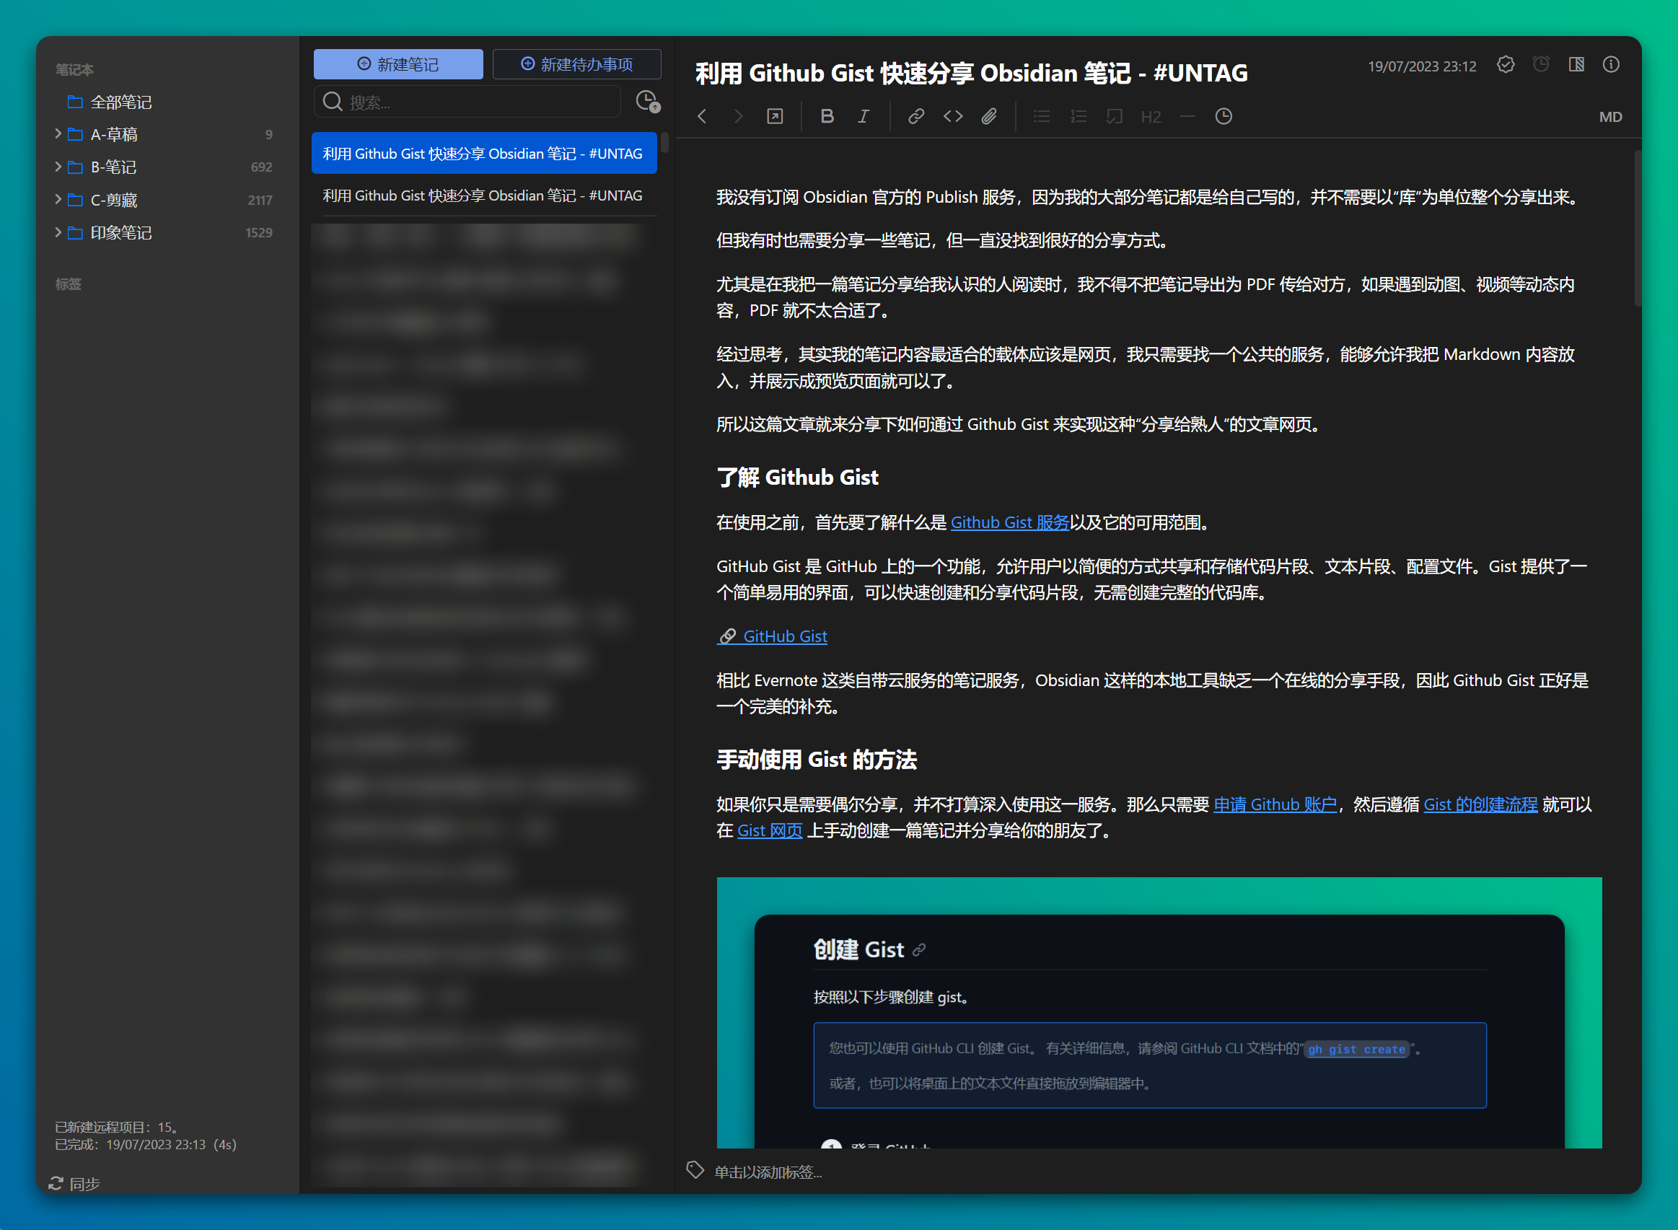Screen dimensions: 1678x1230
Task: Apply H2 heading format
Action: click(x=1150, y=117)
